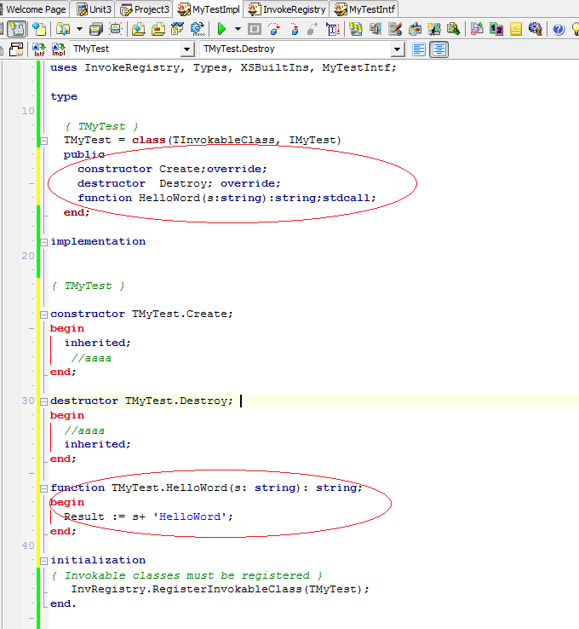Screen dimensions: 579x629
Task: Click the trace into debug icon
Action: pos(294,29)
